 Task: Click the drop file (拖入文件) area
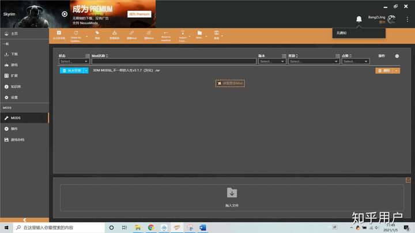pyautogui.click(x=232, y=197)
